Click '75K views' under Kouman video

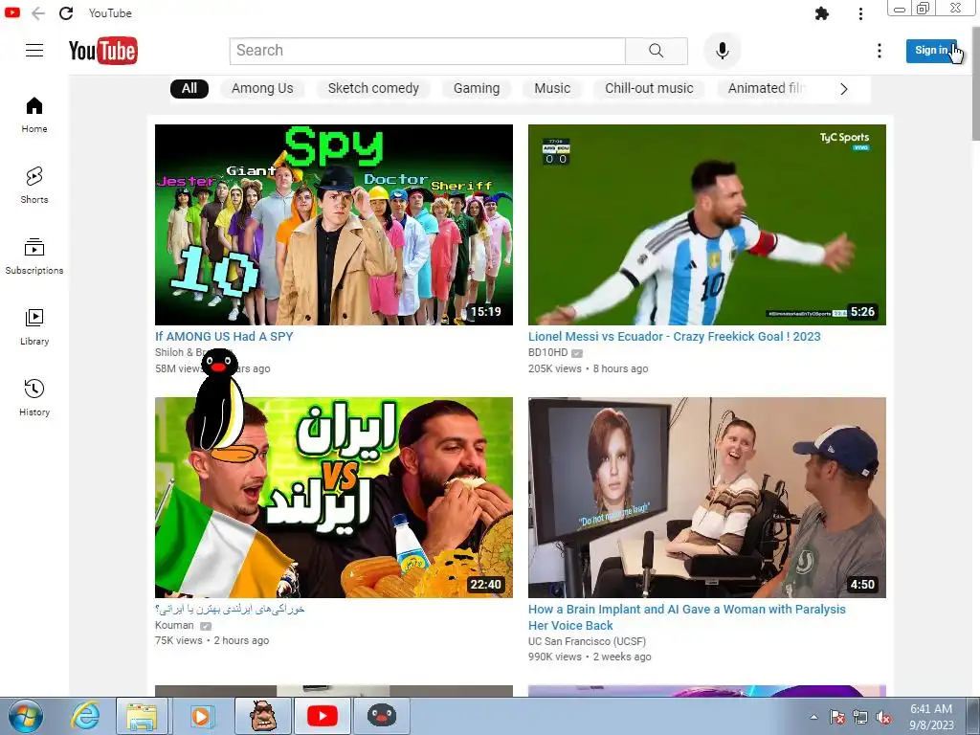[179, 640]
